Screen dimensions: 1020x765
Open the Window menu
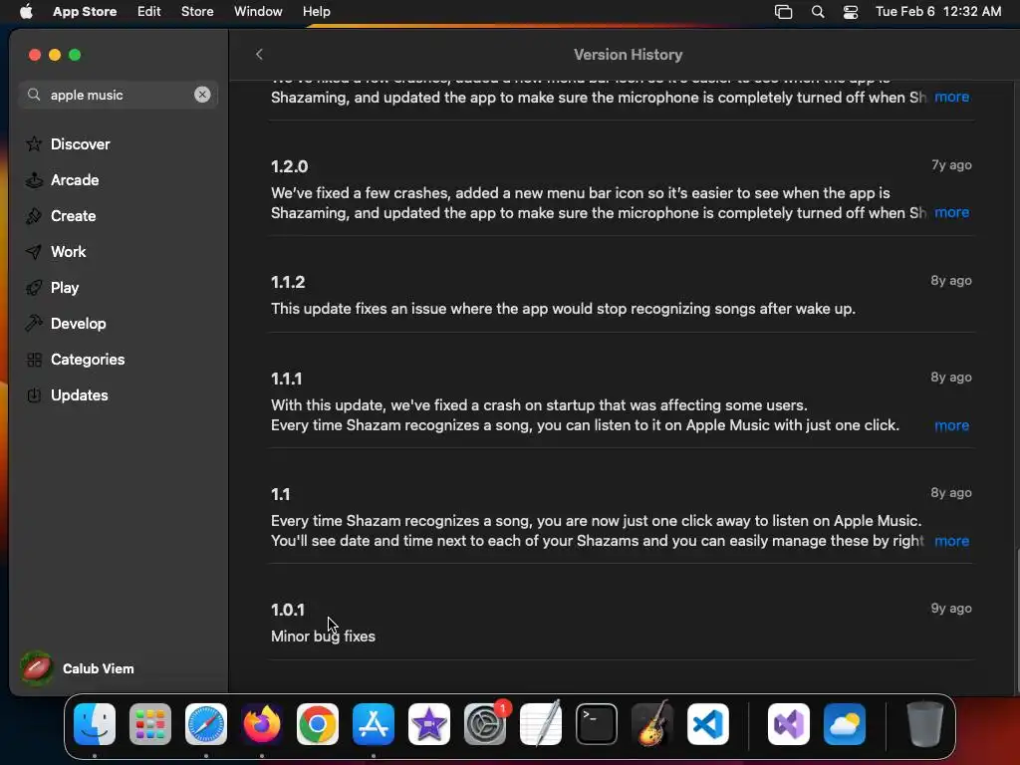coord(258,12)
